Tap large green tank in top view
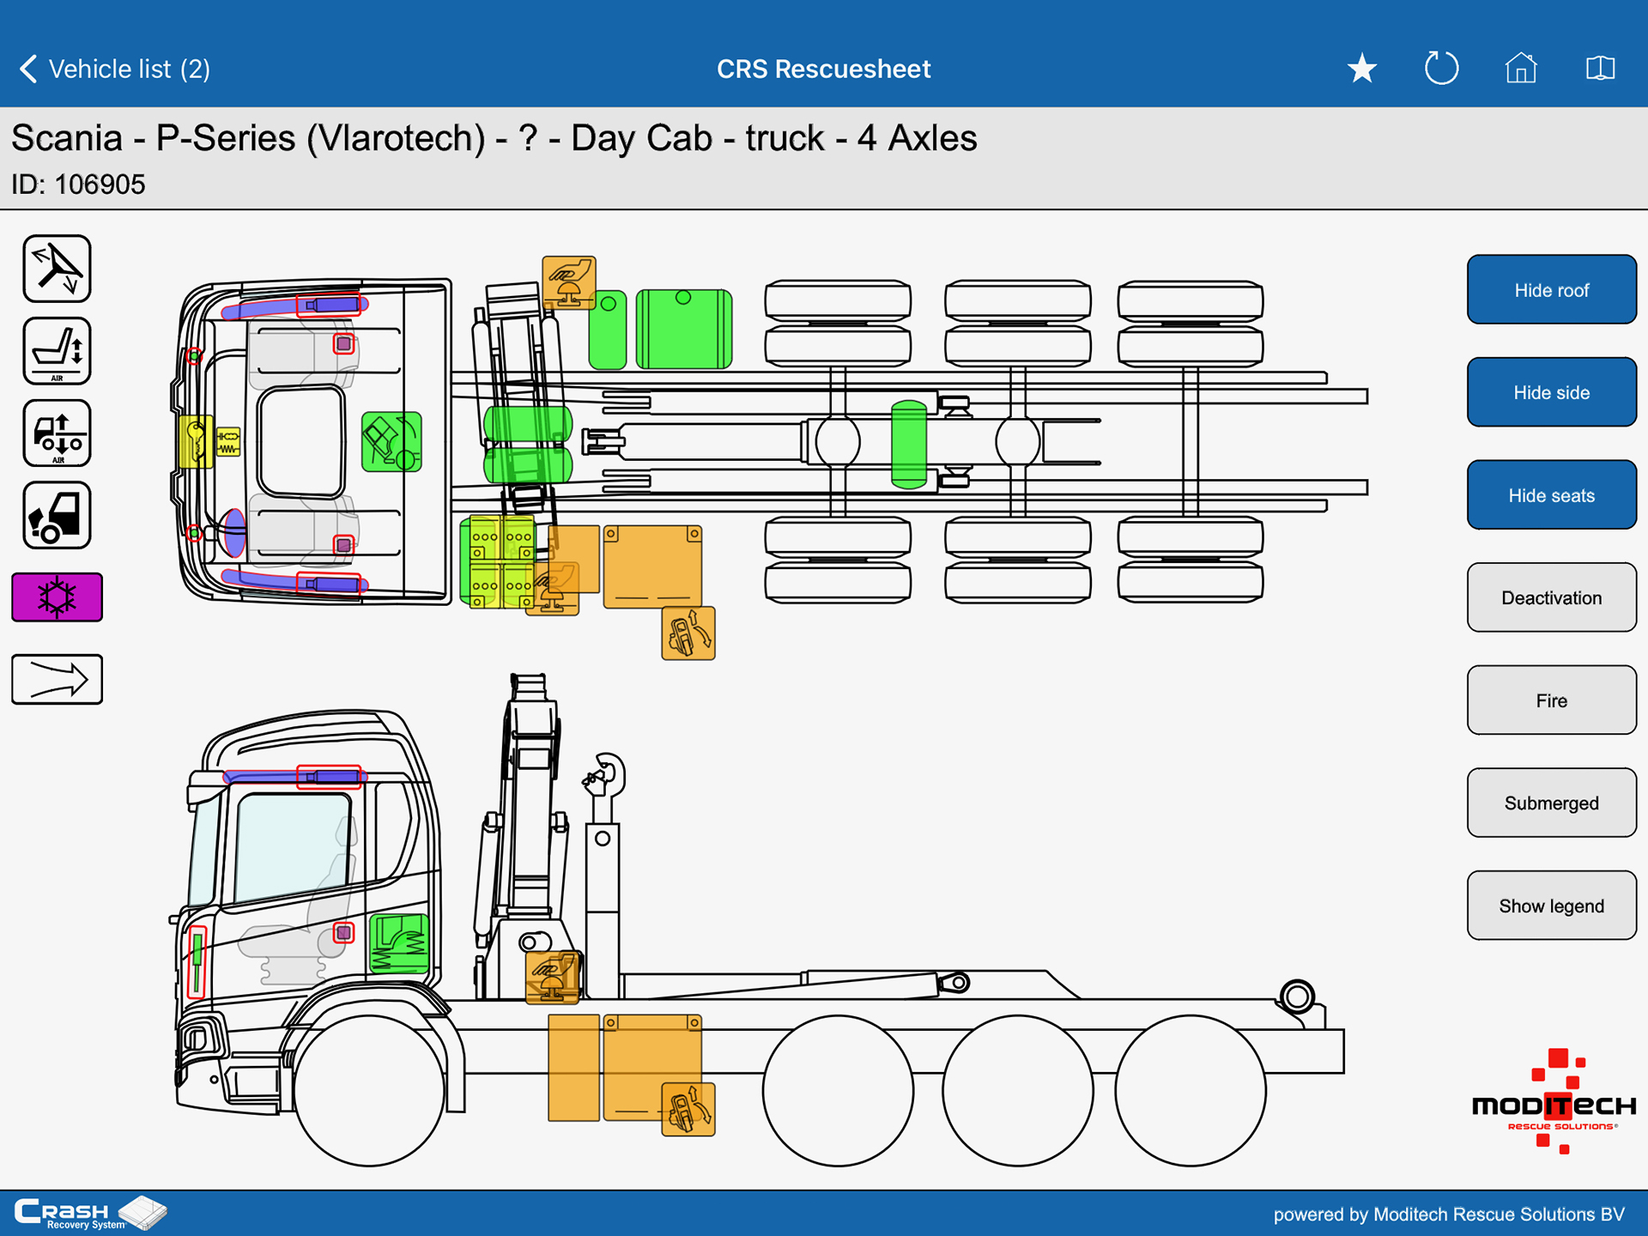 (684, 330)
